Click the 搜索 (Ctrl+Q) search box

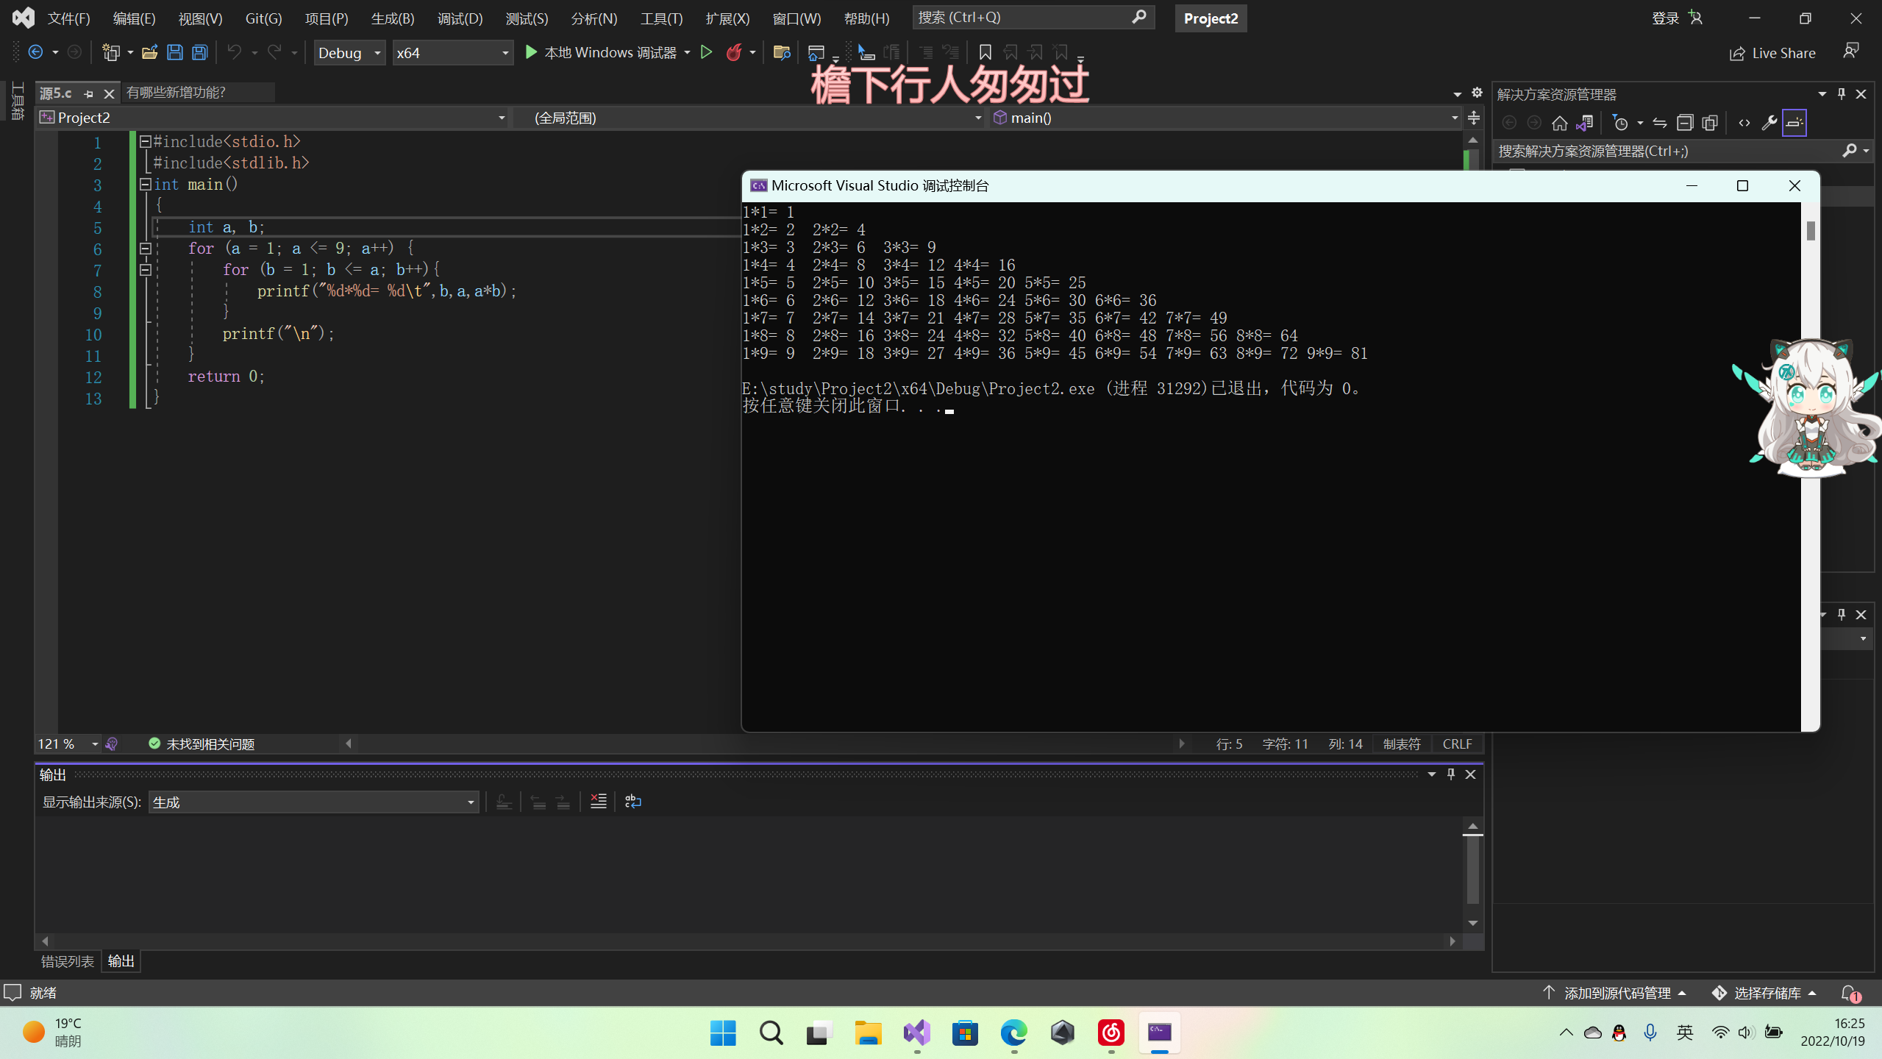1022,17
